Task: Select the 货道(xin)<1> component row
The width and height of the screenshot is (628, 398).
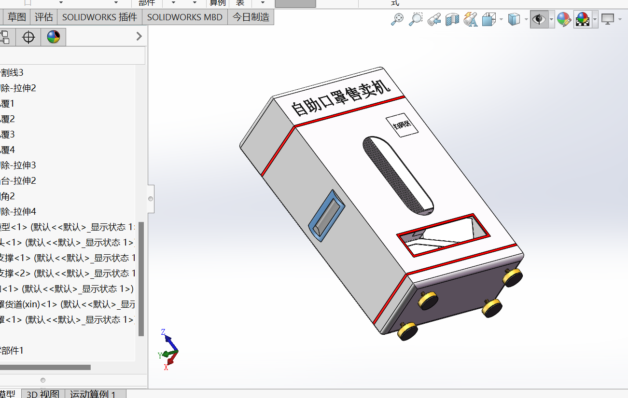Action: (68, 304)
